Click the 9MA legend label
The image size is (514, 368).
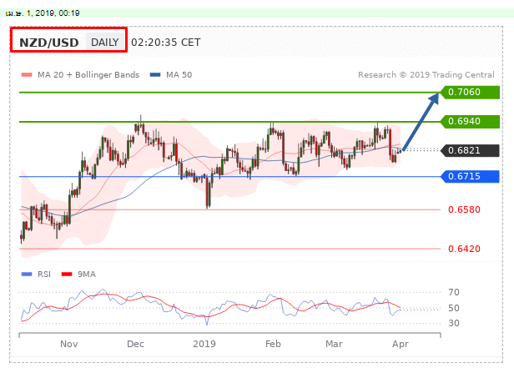point(87,274)
